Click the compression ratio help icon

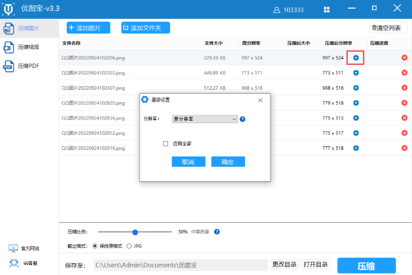click(x=217, y=231)
